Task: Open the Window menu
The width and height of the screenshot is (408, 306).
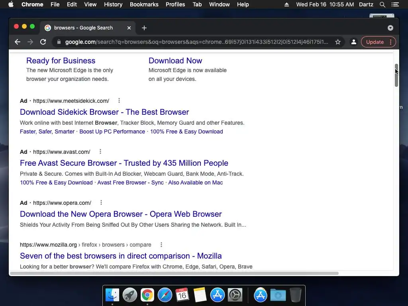Action: (x=220, y=4)
